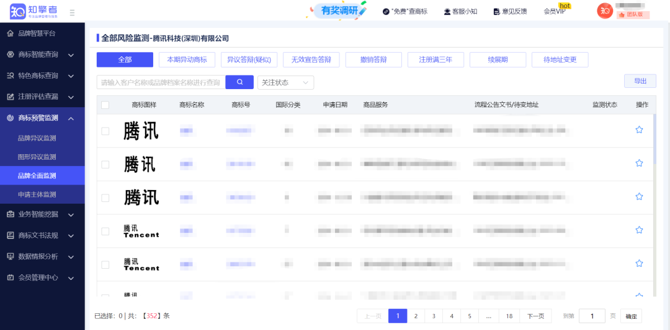Click the icon beside 商标预警监测
670x330 pixels.
[11, 118]
